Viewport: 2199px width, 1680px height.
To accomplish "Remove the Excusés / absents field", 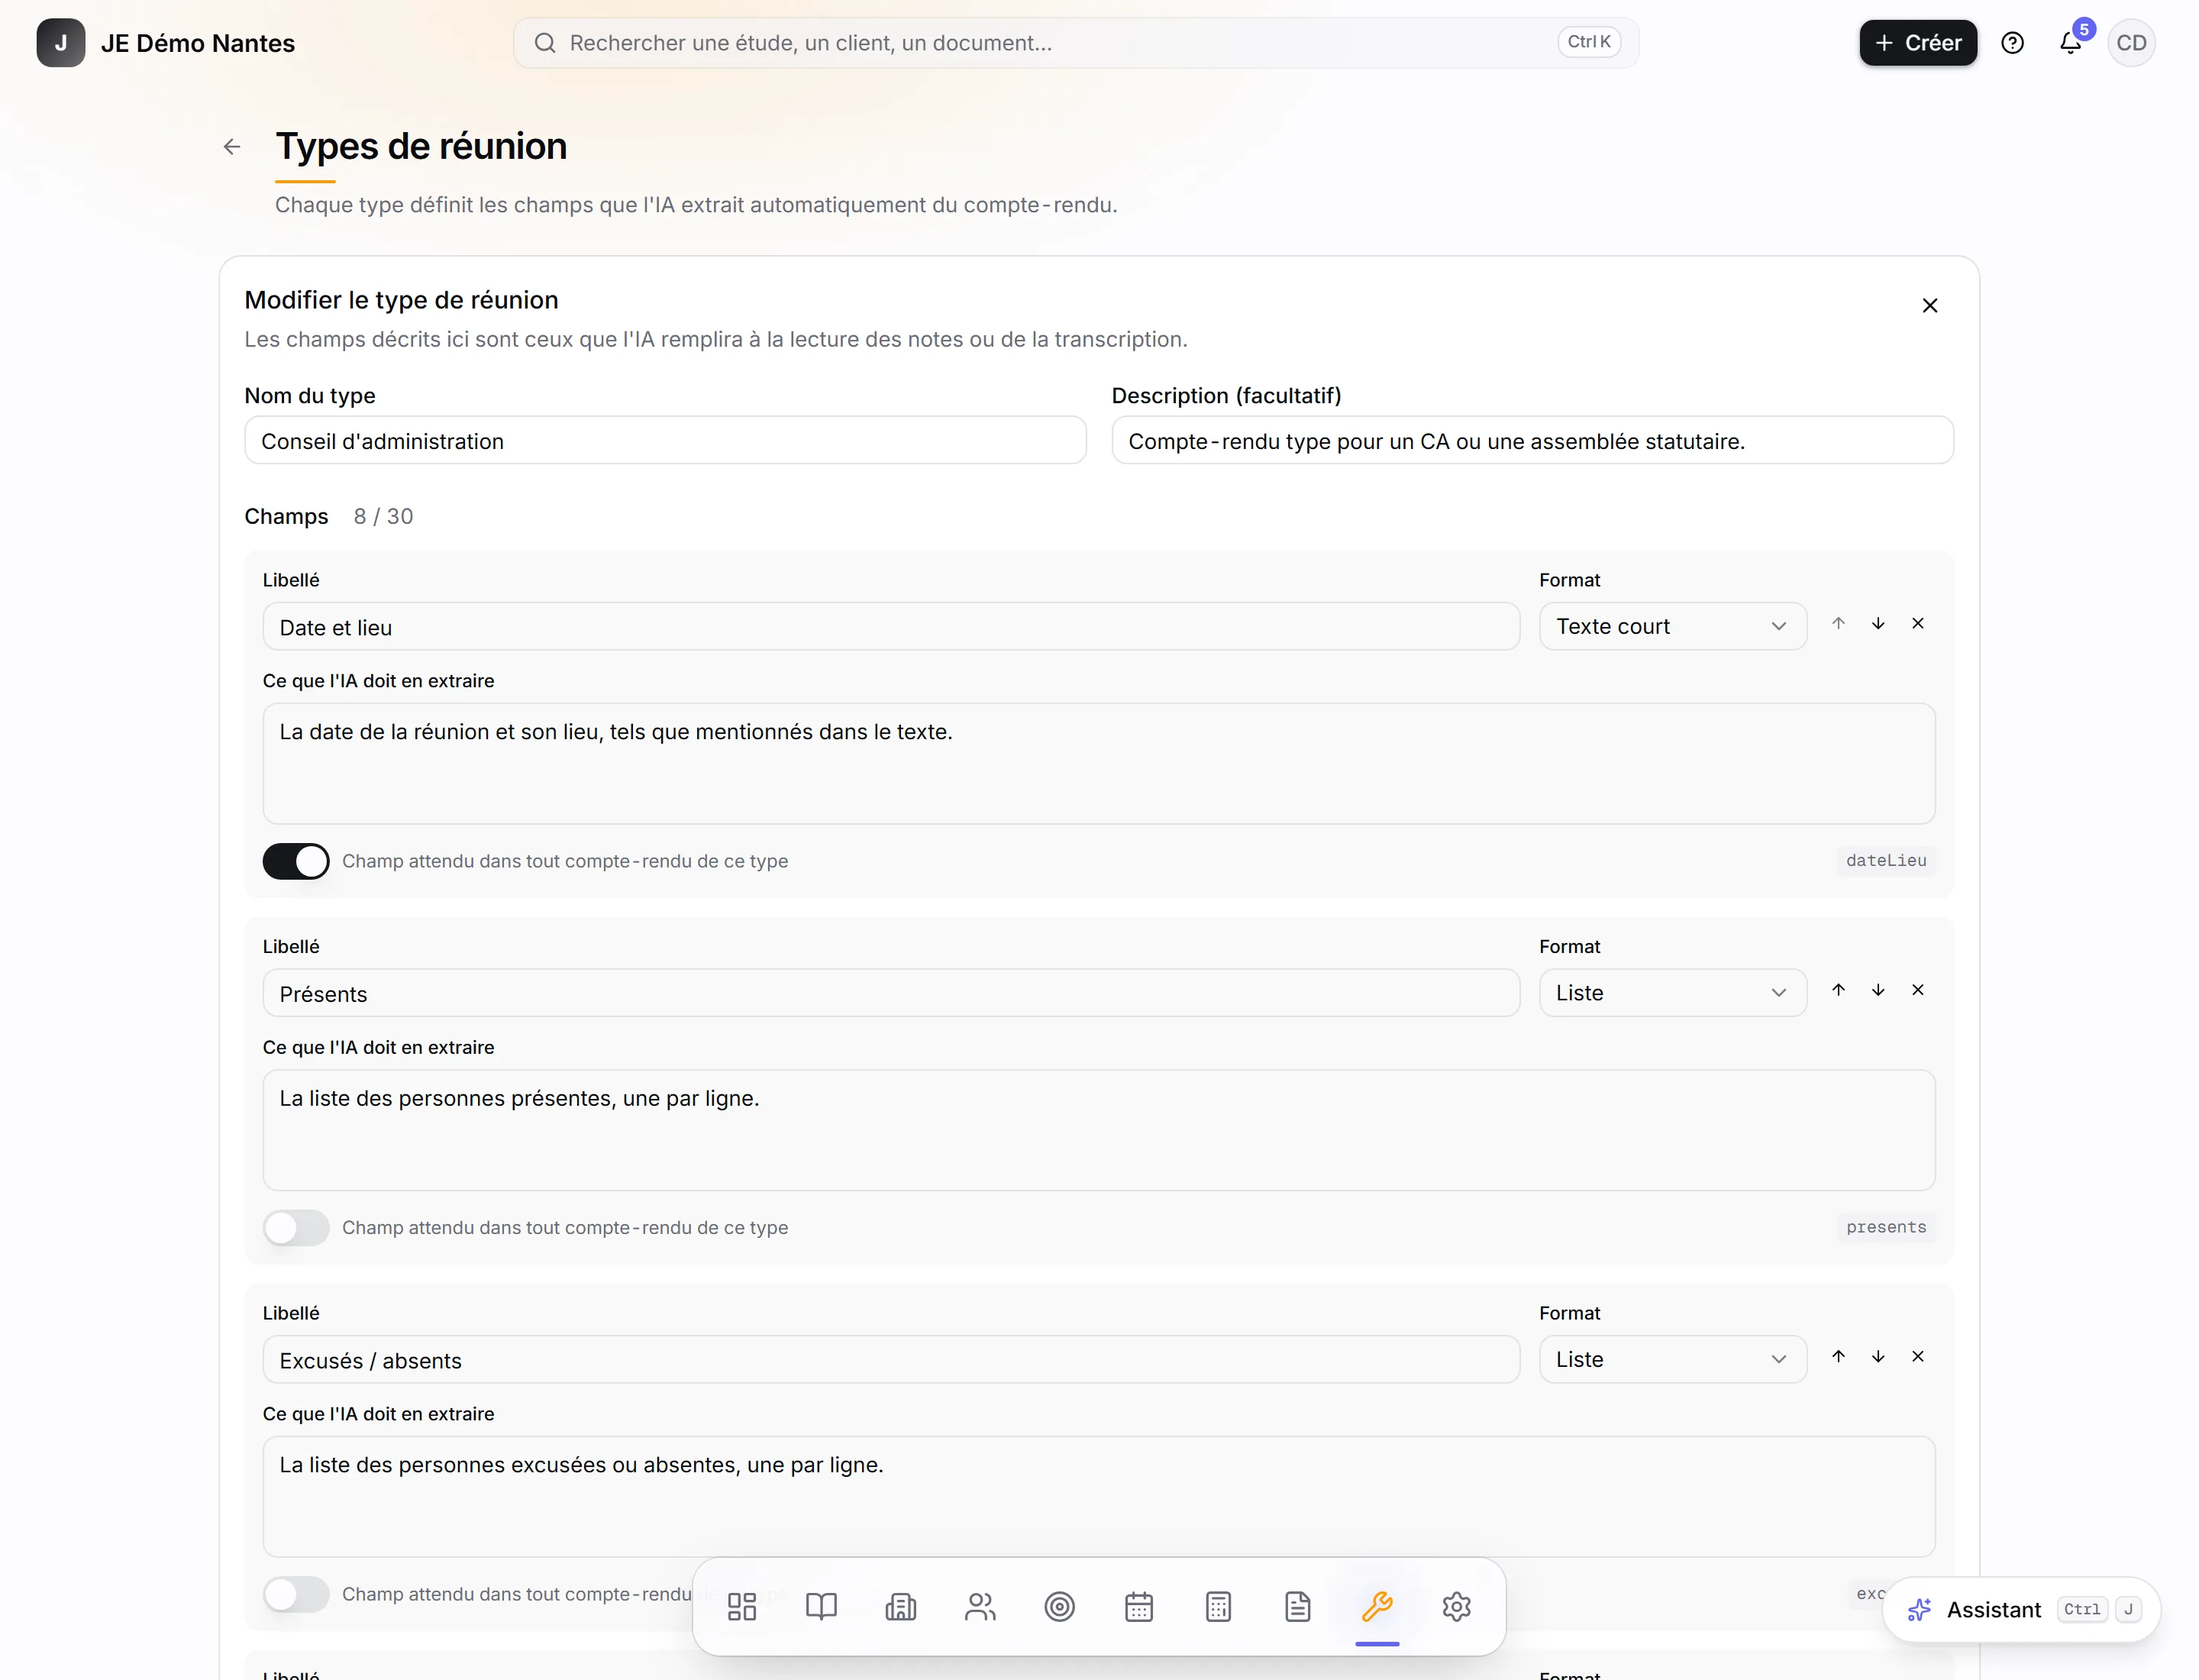I will [x=1918, y=1356].
